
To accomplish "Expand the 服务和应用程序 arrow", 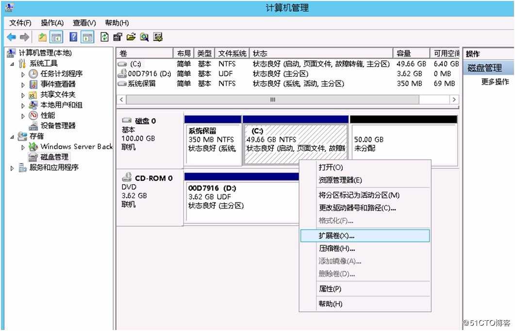I will click(12, 168).
